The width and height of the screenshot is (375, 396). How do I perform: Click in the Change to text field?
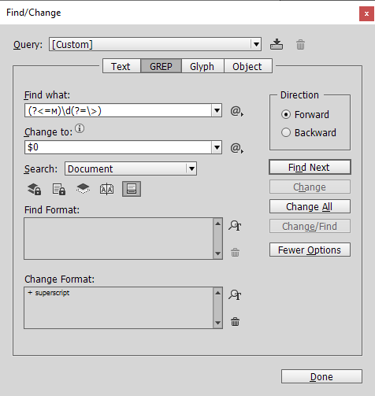tap(118, 147)
